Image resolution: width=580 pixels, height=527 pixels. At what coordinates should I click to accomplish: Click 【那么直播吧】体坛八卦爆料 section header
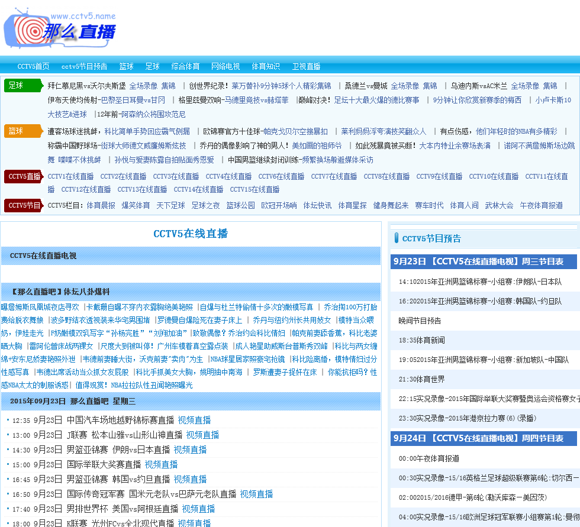(x=191, y=292)
